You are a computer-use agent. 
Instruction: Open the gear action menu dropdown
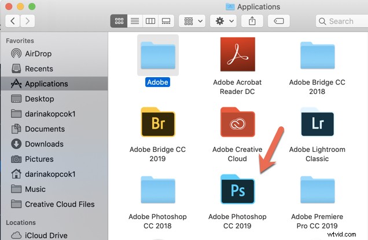(x=223, y=21)
